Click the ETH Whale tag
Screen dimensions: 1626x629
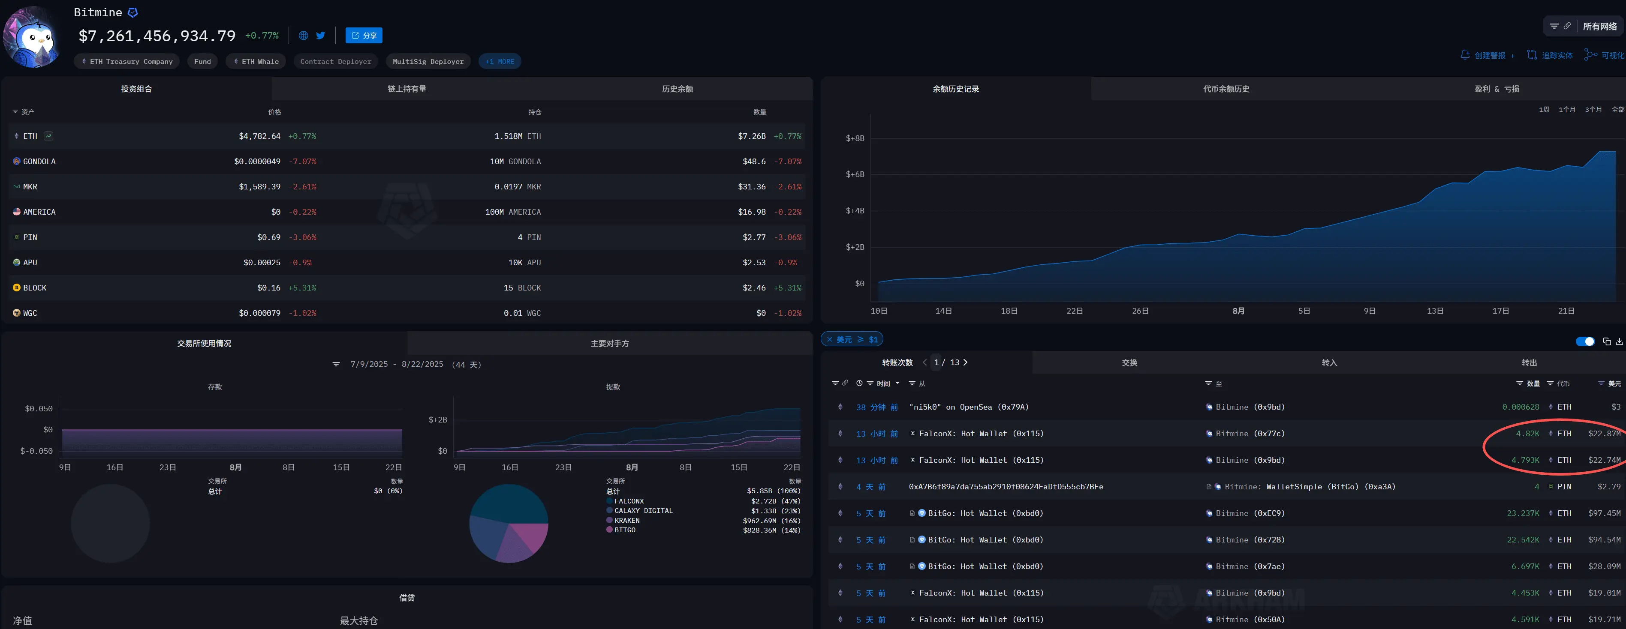pos(256,61)
